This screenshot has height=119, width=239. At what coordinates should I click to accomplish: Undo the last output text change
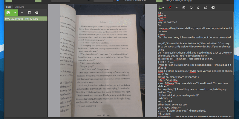[x=191, y=7]
